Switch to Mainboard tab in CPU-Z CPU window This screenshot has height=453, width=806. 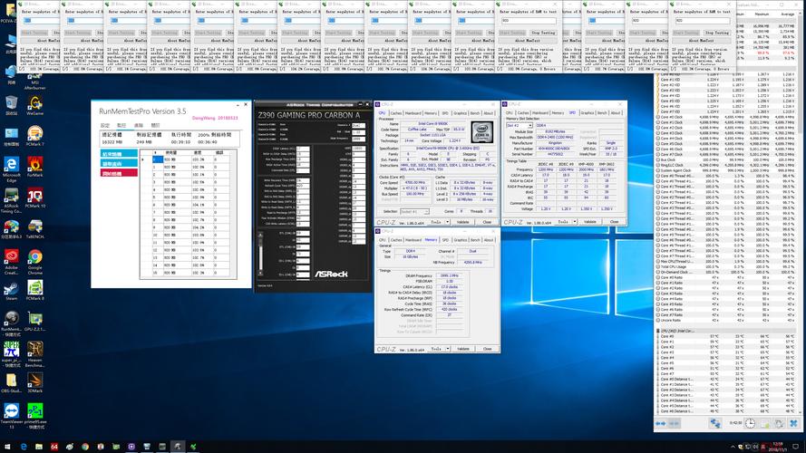pyautogui.click(x=413, y=113)
